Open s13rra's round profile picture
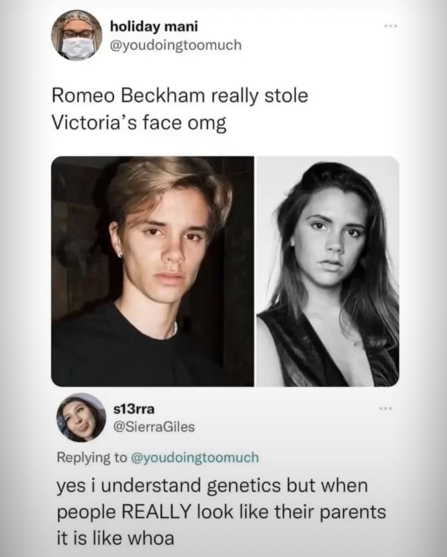This screenshot has height=557, width=447. 82,417
